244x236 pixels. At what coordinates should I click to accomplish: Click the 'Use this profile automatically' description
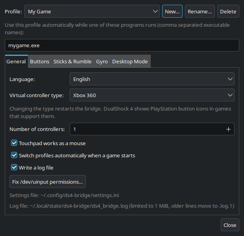117,29
